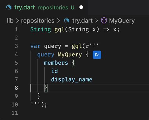Open the repositories breadcrumb segment
Image resolution: width=149 pixels, height=120 pixels.
(38, 21)
